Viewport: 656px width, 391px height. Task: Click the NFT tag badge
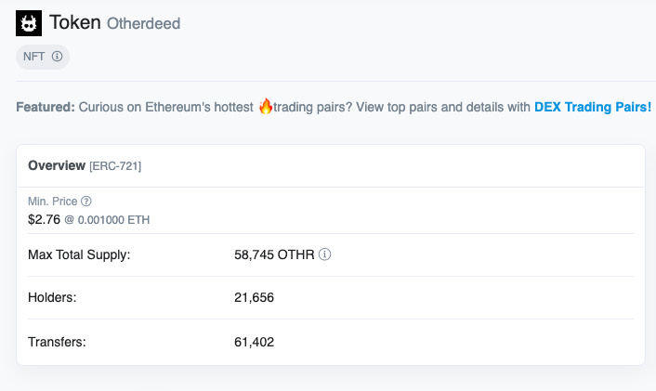43,57
